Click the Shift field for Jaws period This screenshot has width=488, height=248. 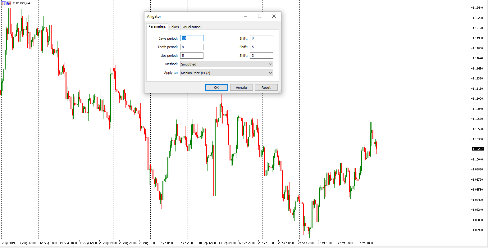[262, 38]
